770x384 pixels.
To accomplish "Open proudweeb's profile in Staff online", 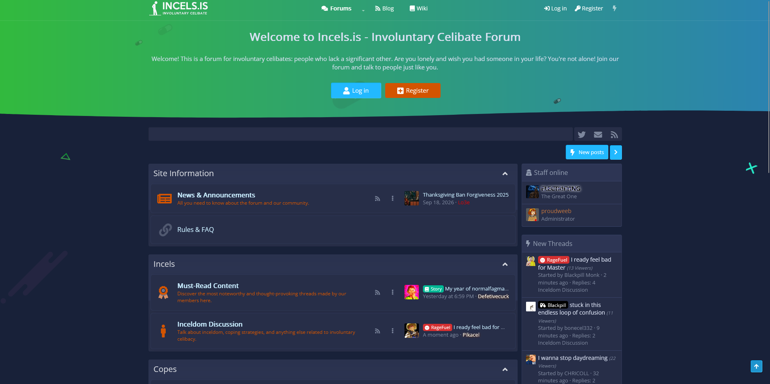I will coord(556,211).
